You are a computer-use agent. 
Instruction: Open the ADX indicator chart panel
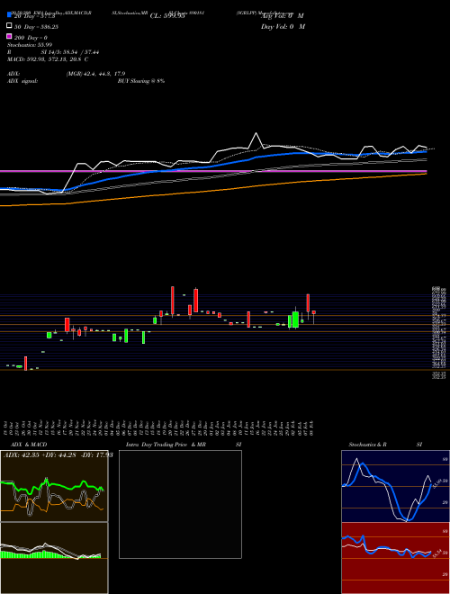coord(54,486)
